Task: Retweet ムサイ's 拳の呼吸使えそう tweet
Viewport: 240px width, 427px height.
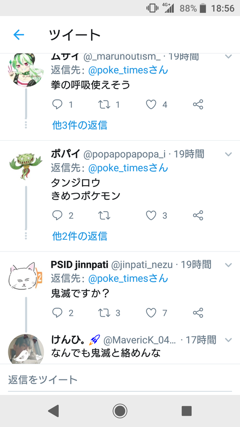Action: [104, 105]
